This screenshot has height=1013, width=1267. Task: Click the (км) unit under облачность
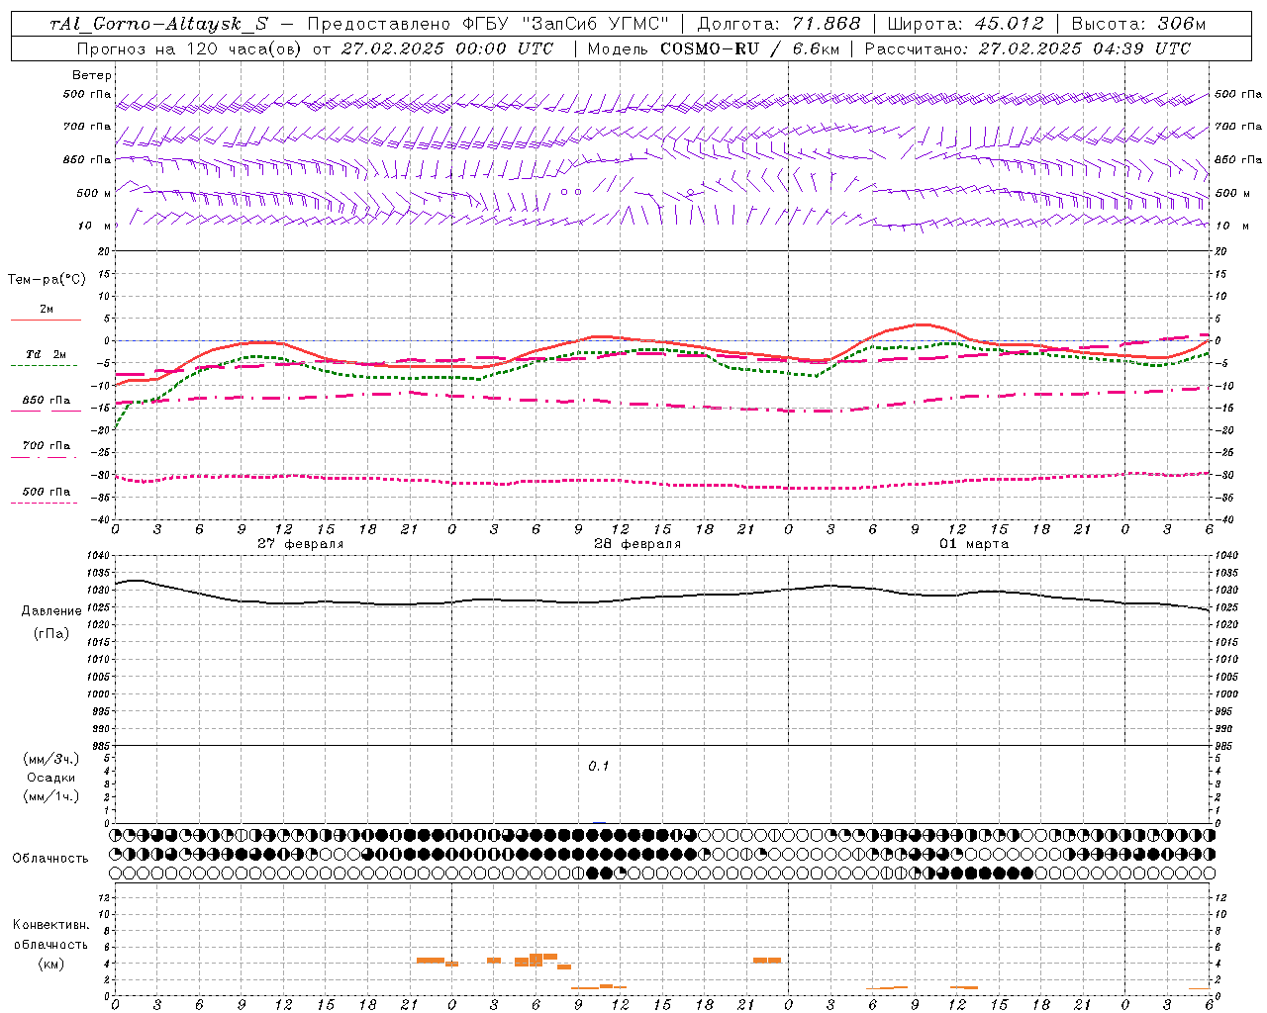coord(51,964)
